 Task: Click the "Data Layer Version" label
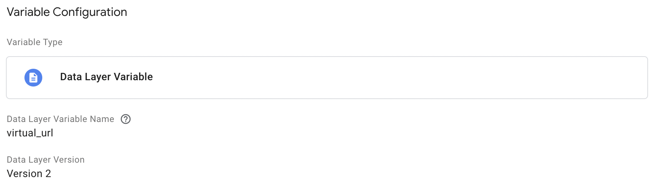click(46, 160)
